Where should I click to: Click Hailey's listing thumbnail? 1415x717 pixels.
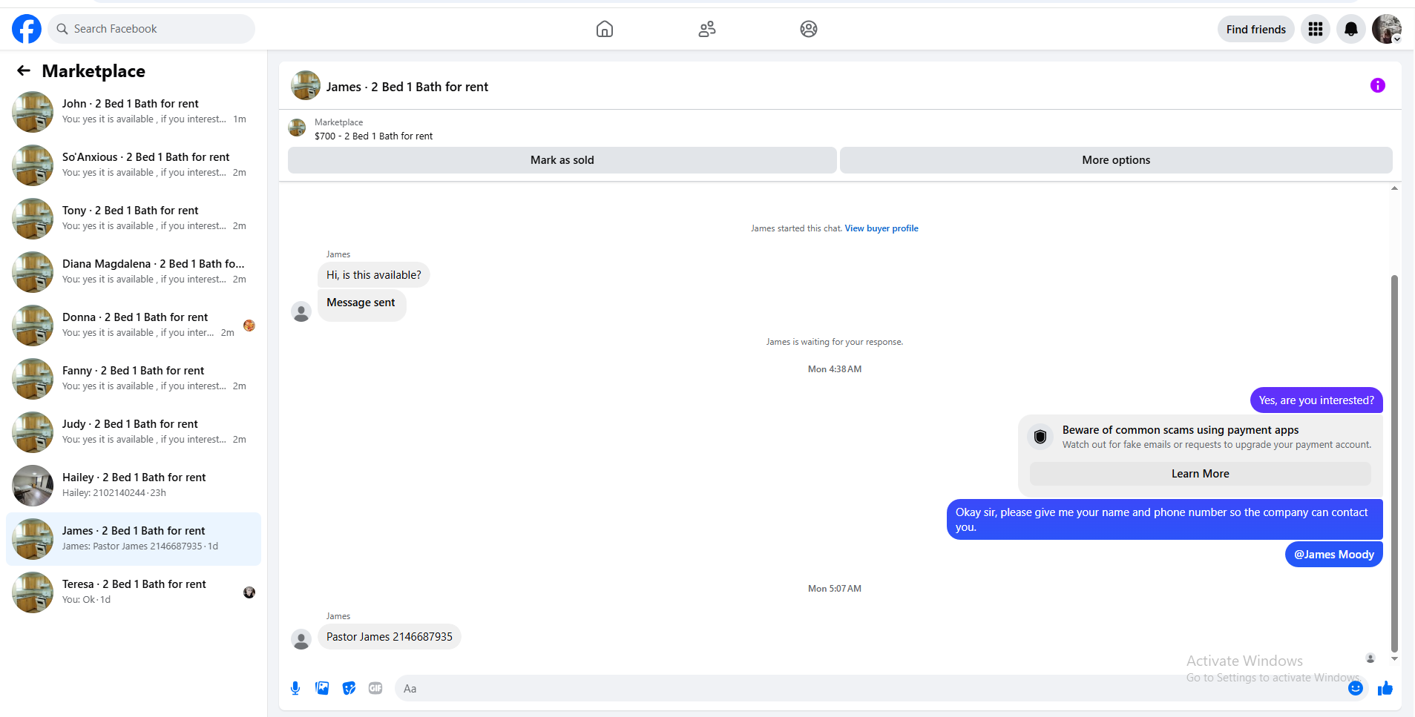(33, 486)
